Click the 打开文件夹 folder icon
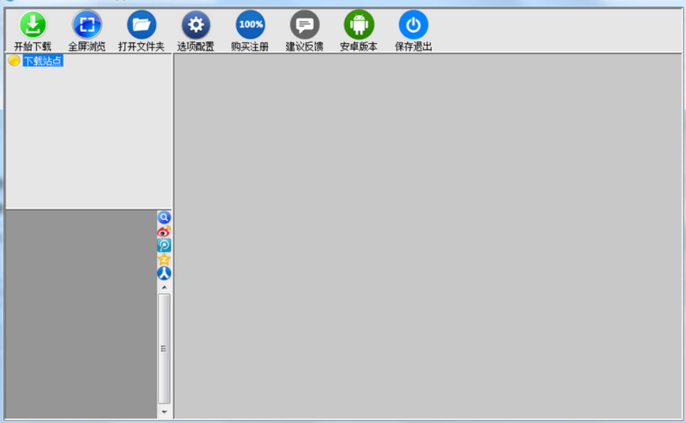The width and height of the screenshot is (686, 423). click(x=141, y=24)
